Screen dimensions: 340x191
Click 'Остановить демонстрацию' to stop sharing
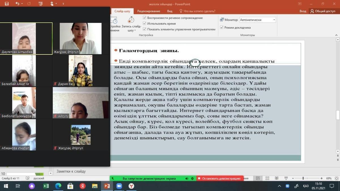point(219,179)
